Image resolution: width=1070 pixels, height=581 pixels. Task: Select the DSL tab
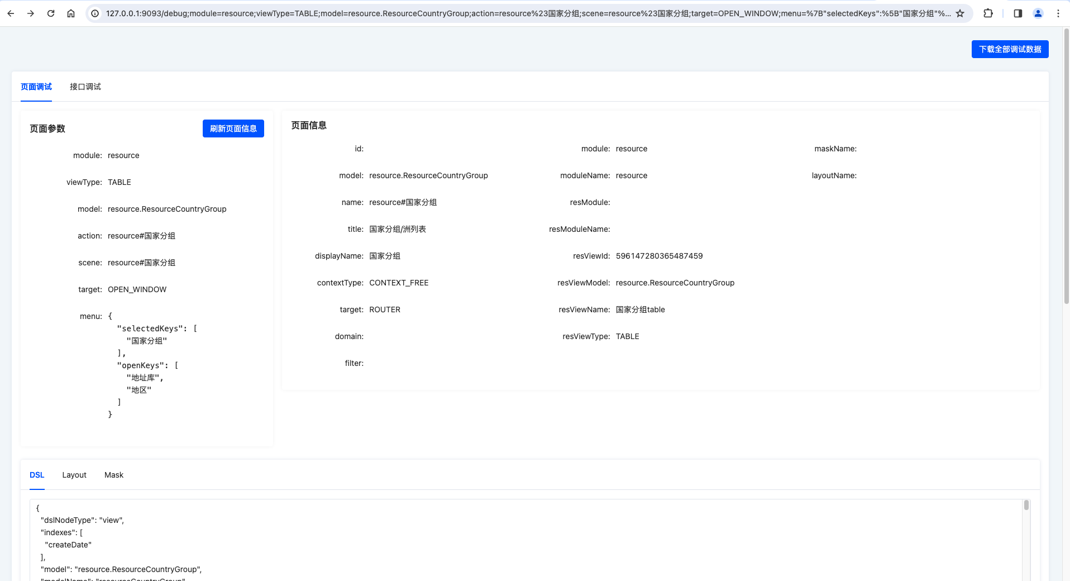click(x=37, y=475)
